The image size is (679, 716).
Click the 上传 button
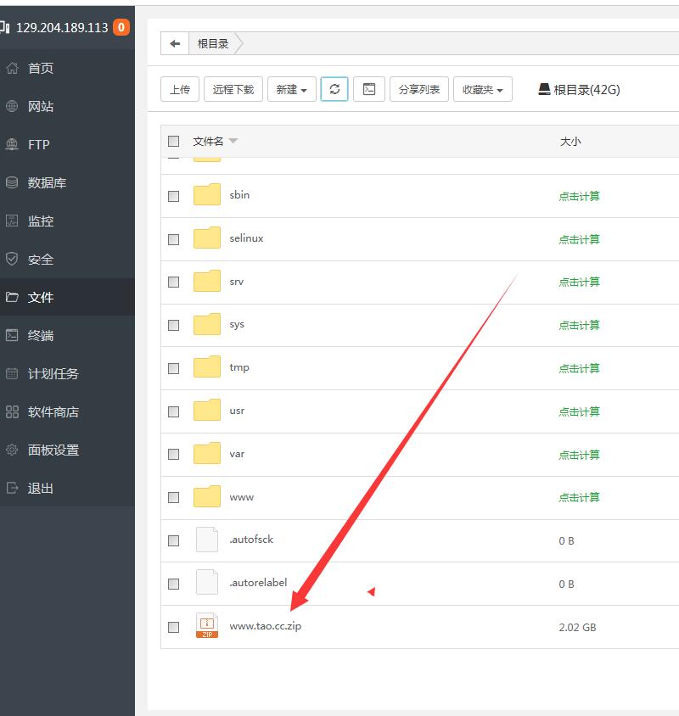[x=180, y=89]
